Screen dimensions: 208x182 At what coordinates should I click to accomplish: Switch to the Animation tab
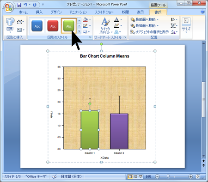pos(78,12)
